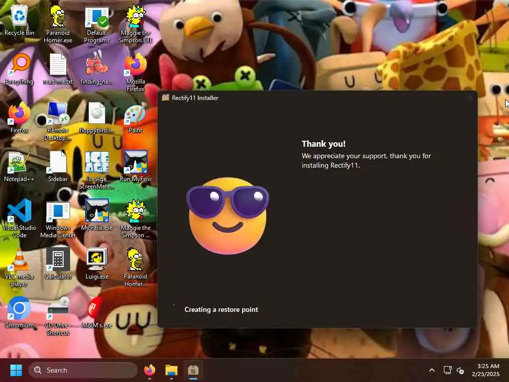Viewport: 509px width, 382px height.
Task: Launch the Paint shortcut
Action: click(135, 117)
